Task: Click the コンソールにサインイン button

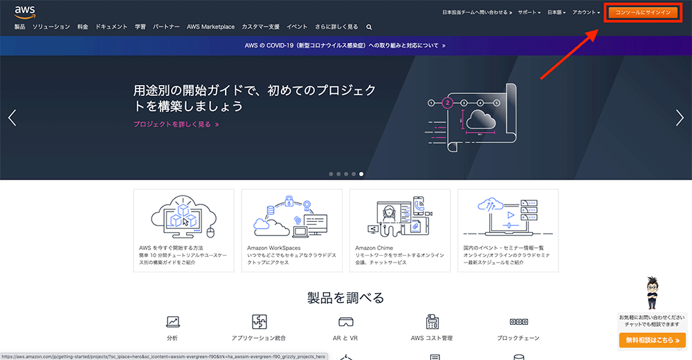Action: 643,12
